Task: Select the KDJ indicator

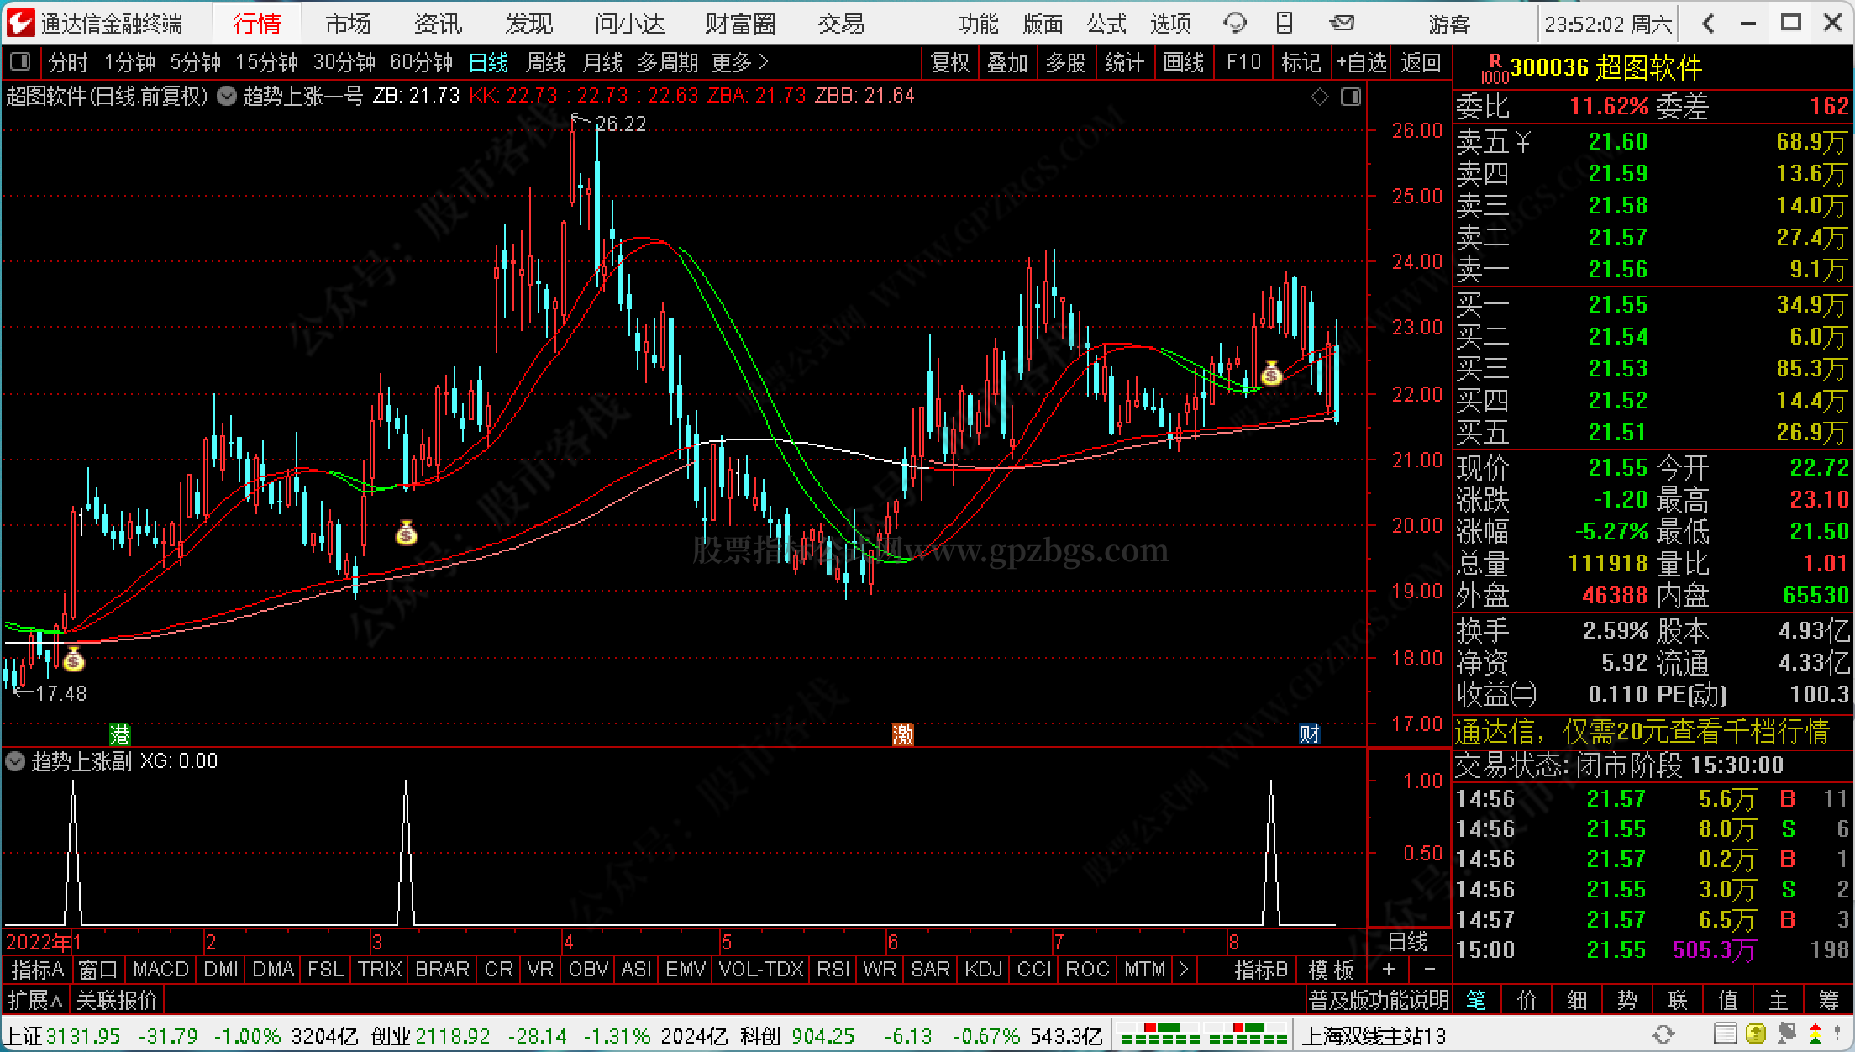Action: (982, 969)
